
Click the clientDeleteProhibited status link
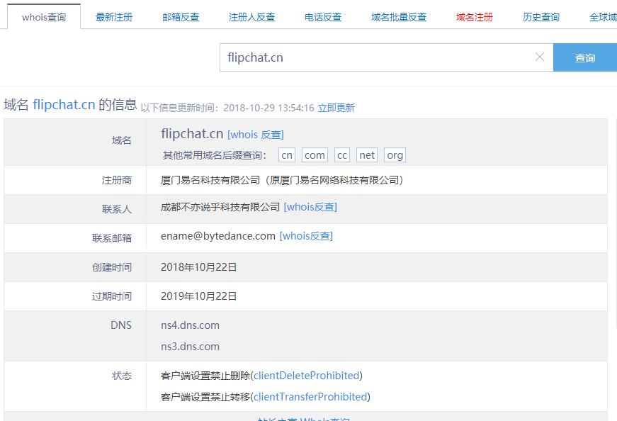(x=307, y=376)
